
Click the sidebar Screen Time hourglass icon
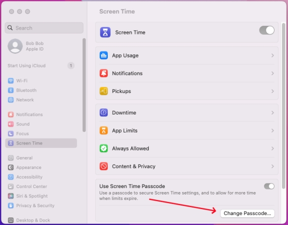pos(11,143)
